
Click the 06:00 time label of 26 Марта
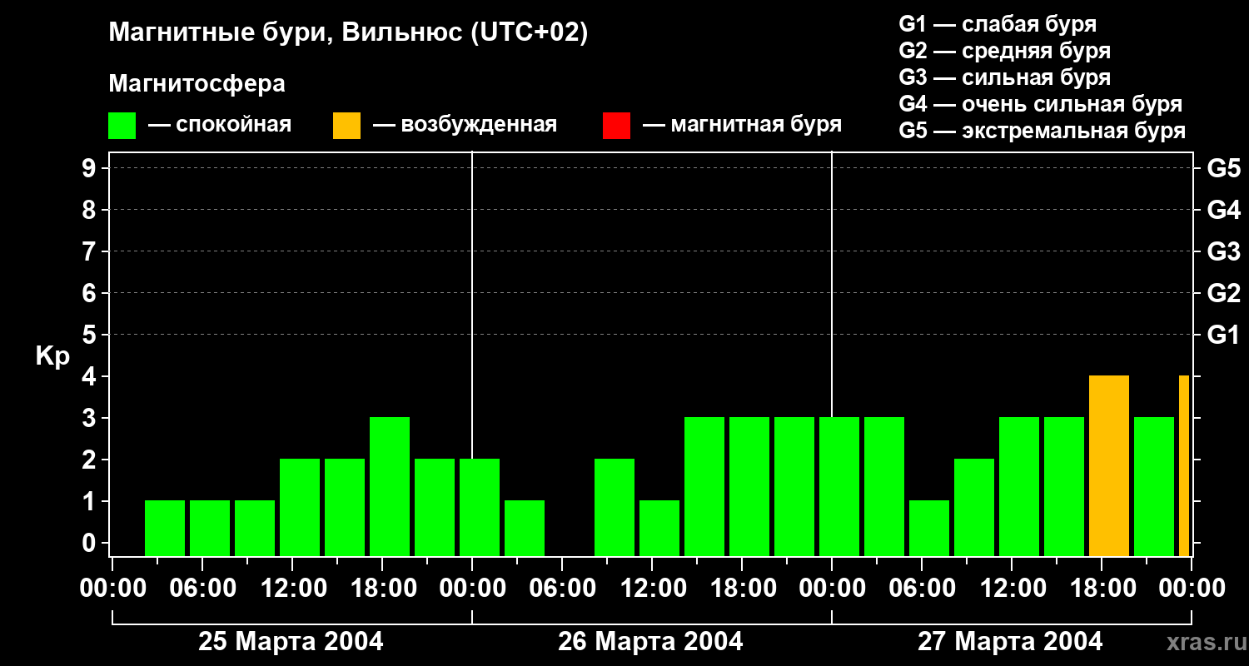(x=561, y=589)
